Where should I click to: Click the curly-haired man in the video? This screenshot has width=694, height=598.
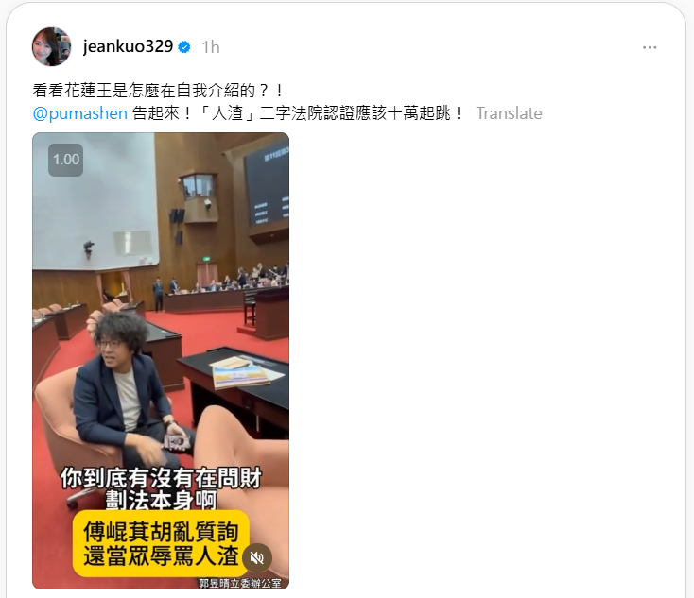point(129,389)
